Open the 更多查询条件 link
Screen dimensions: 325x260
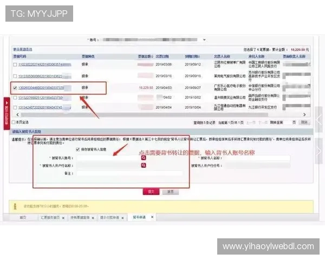23,49
